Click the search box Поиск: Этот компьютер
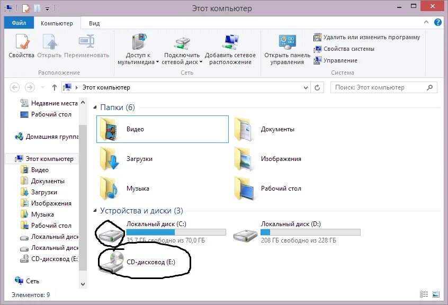448x305 pixels. click(x=384, y=87)
